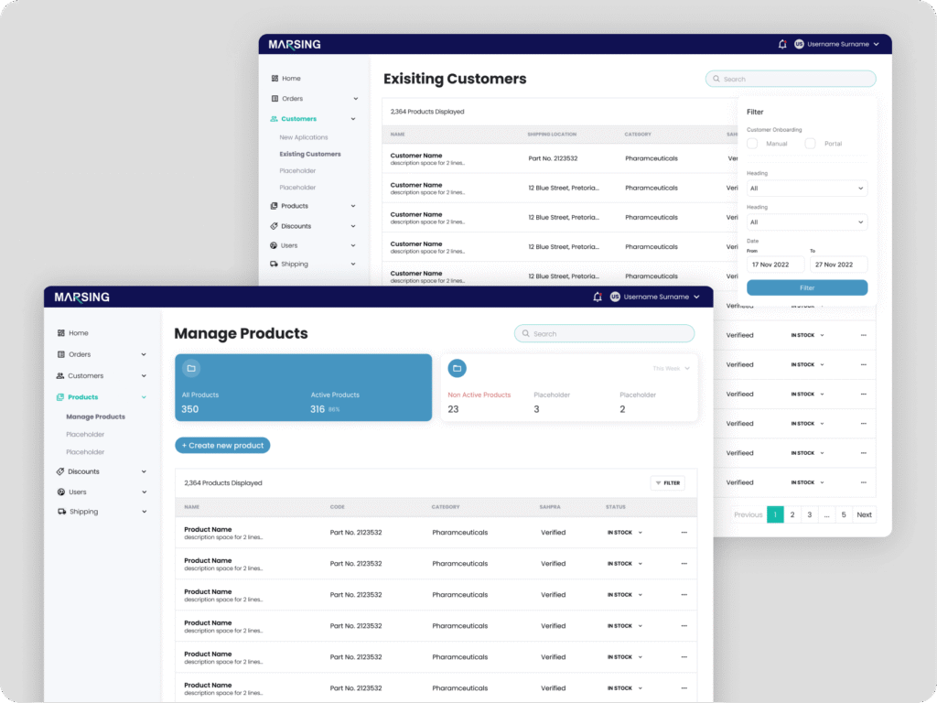Click the folder icon above Non Active Products
The width and height of the screenshot is (937, 703).
457,368
